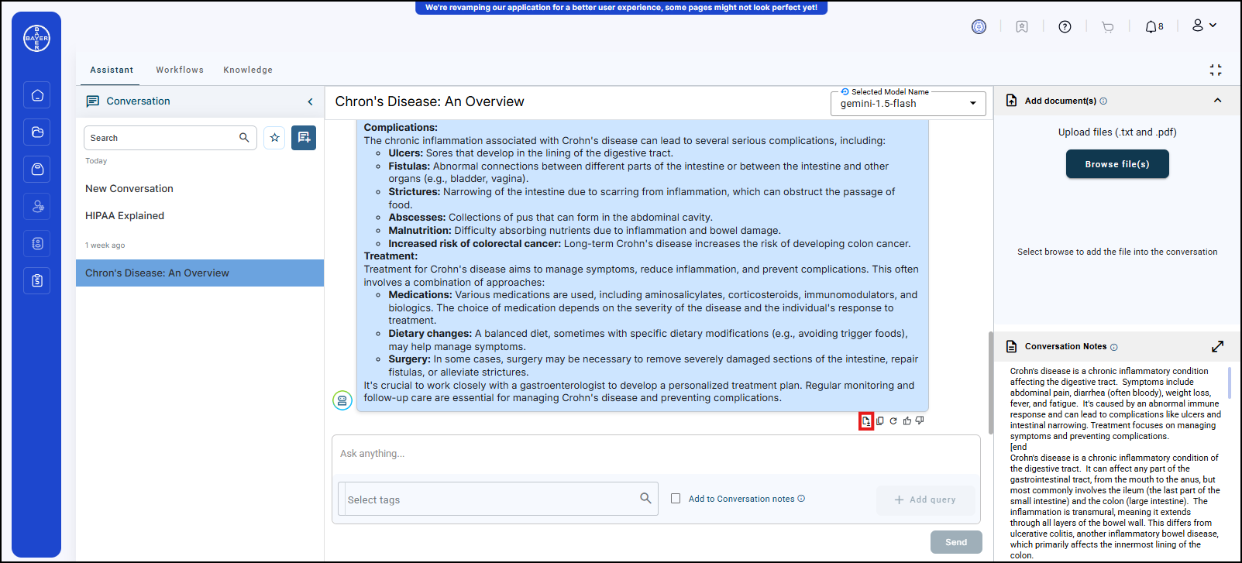
Task: Open the folders icon in left sidebar
Action: point(36,132)
